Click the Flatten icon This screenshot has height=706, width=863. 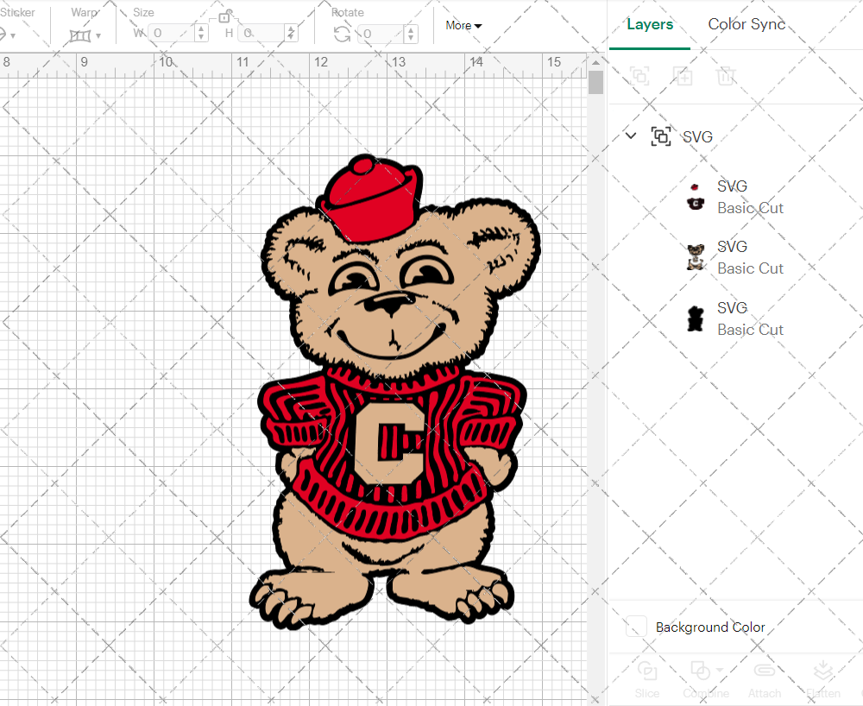pos(823,671)
